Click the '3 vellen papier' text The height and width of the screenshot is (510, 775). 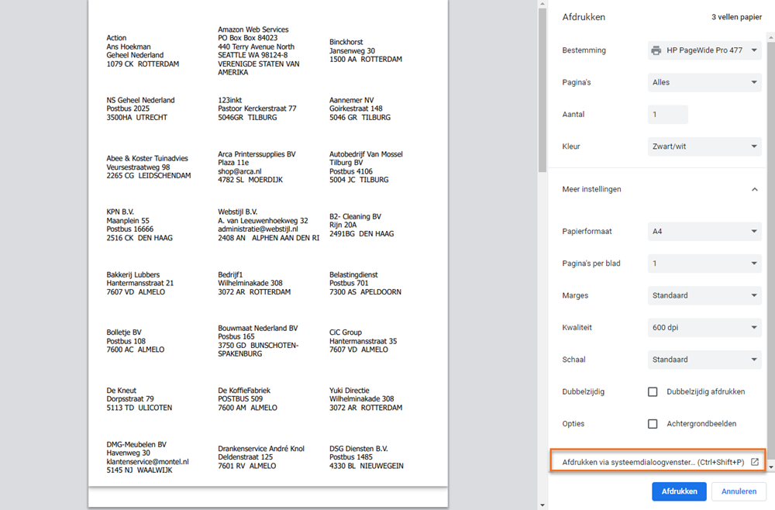click(736, 17)
